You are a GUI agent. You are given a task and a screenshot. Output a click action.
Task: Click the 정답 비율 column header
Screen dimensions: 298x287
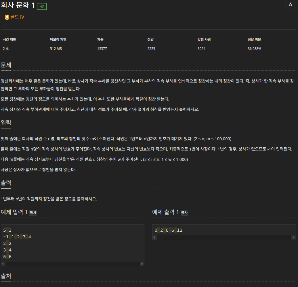(254, 39)
